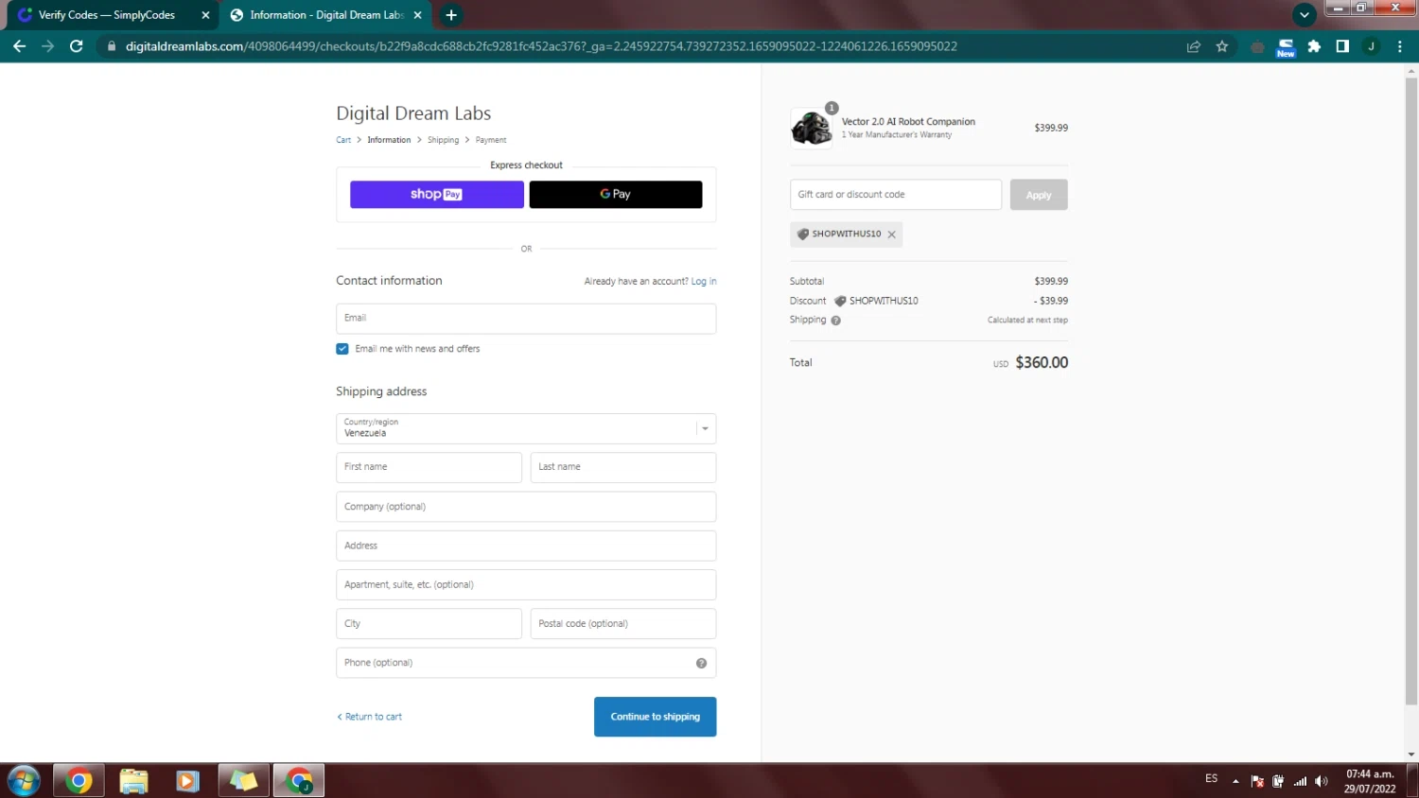Open the Chrome profile avatar J
Screen dimensions: 1419x798
click(1371, 46)
